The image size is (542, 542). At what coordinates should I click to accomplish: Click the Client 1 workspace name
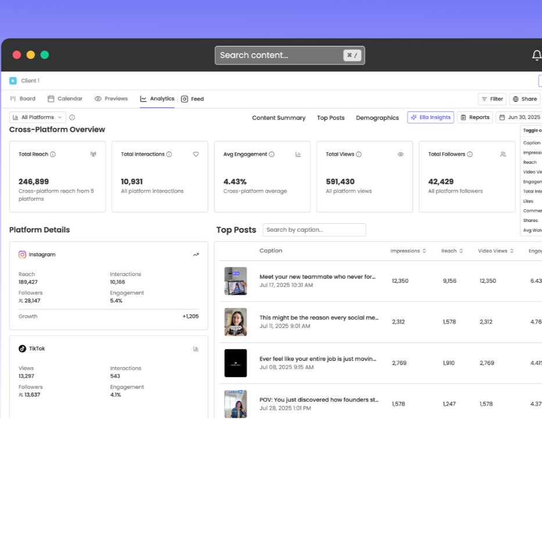30,81
